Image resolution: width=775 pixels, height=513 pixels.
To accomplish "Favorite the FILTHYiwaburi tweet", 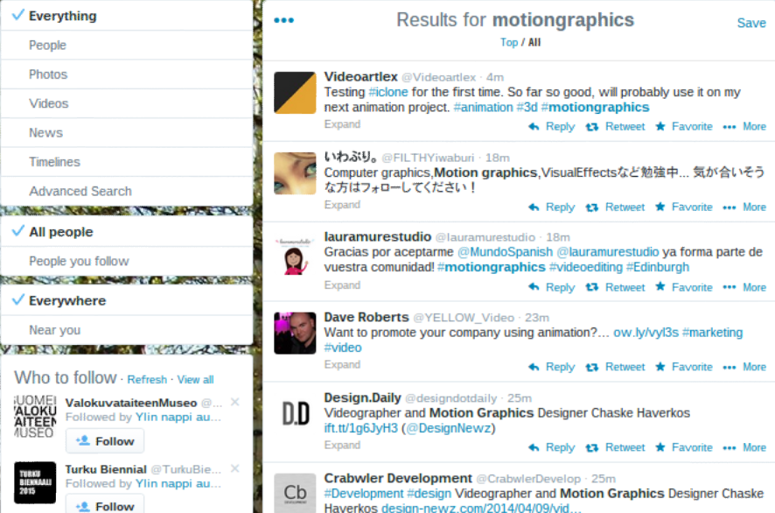I will coord(684,207).
